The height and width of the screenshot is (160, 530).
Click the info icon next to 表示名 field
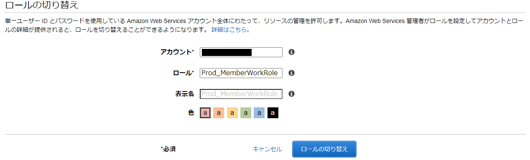[x=292, y=94]
